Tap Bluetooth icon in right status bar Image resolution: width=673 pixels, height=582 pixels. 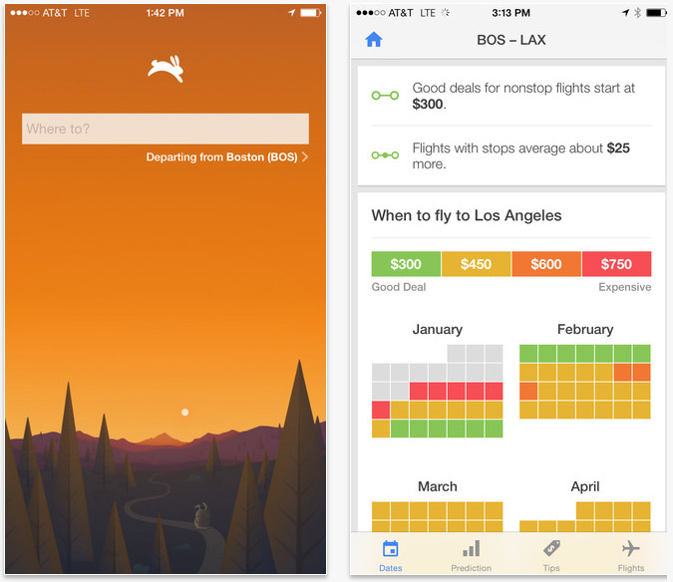pyautogui.click(x=637, y=13)
